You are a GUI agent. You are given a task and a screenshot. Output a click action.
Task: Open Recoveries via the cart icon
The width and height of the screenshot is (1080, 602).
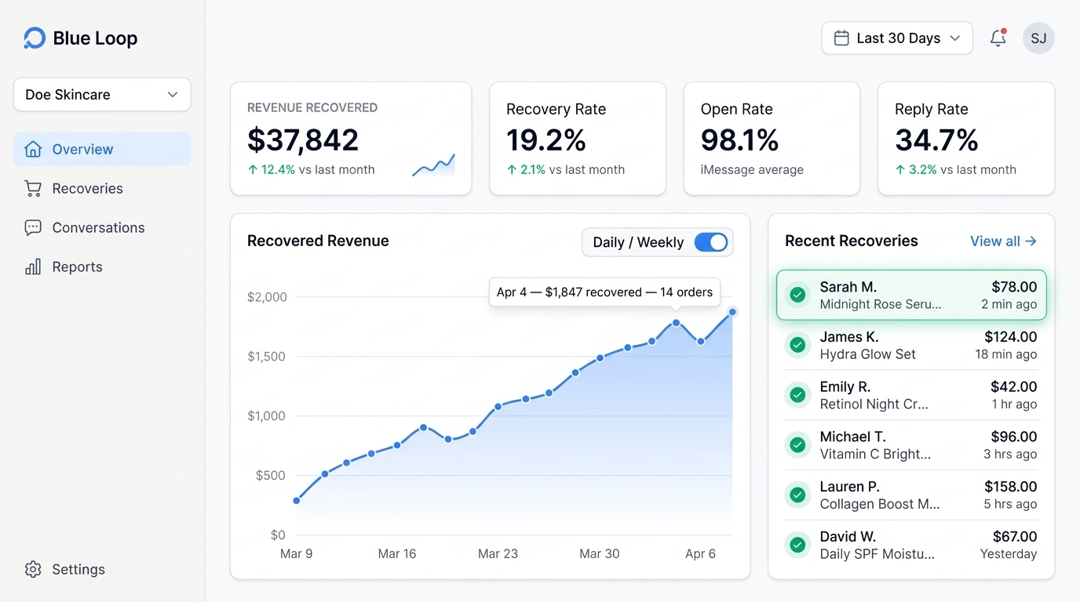tap(33, 188)
